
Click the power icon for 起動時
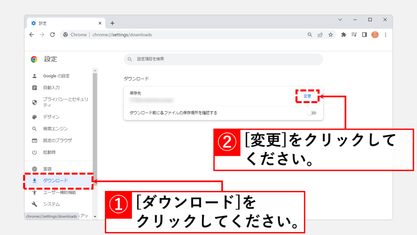click(34, 153)
